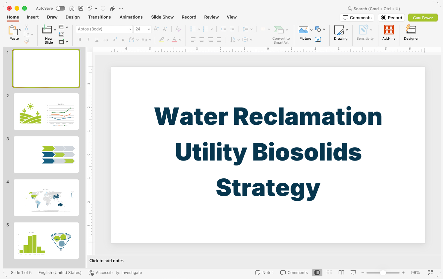Screen dimensions: 443x279
Task: Open Comments from status bar
Action: click(x=294, y=272)
